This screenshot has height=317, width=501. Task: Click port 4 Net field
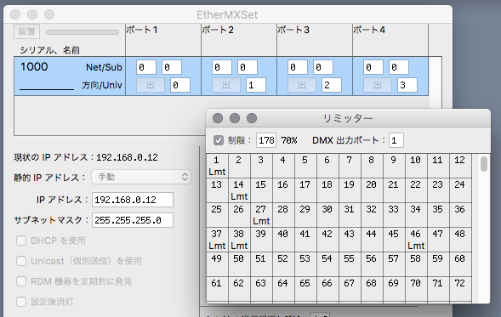click(373, 67)
